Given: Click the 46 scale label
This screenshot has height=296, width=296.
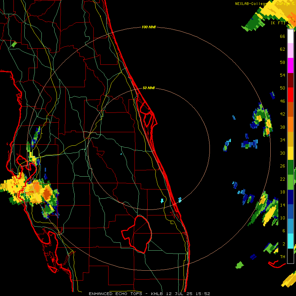Looking at the screenshot, I should (283, 101).
